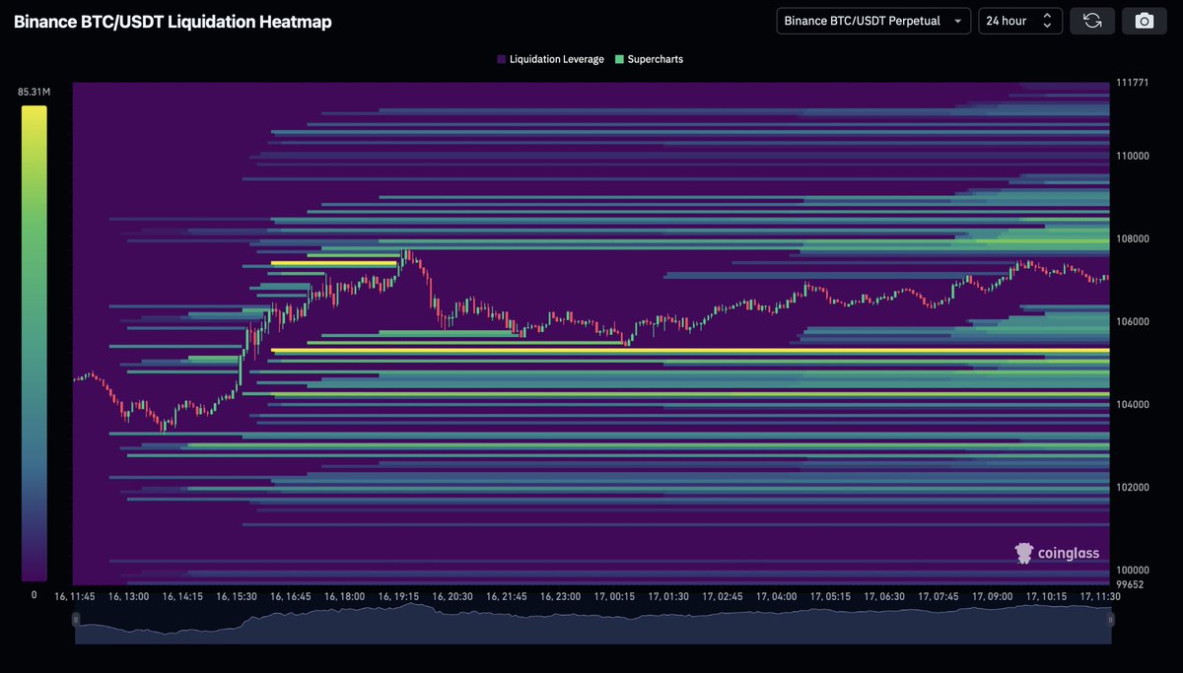The image size is (1183, 673).
Task: Click the time label 17, 05:15
Action: (x=831, y=597)
